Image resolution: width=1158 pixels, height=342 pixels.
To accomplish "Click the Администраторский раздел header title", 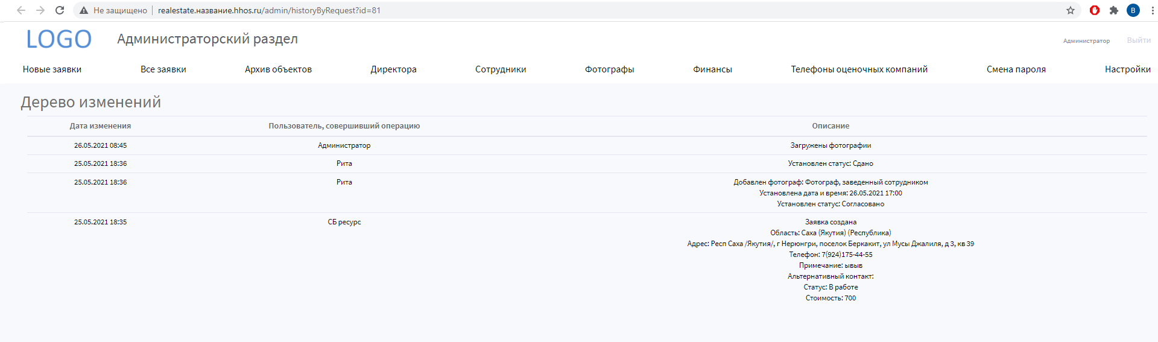I will (207, 39).
